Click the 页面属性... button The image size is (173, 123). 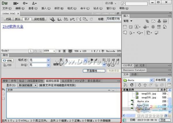tap(94, 71)
